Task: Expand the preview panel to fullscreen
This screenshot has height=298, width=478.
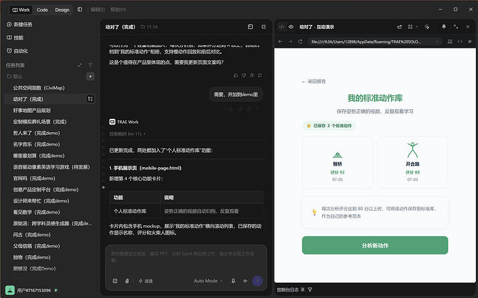Action: tap(456, 27)
